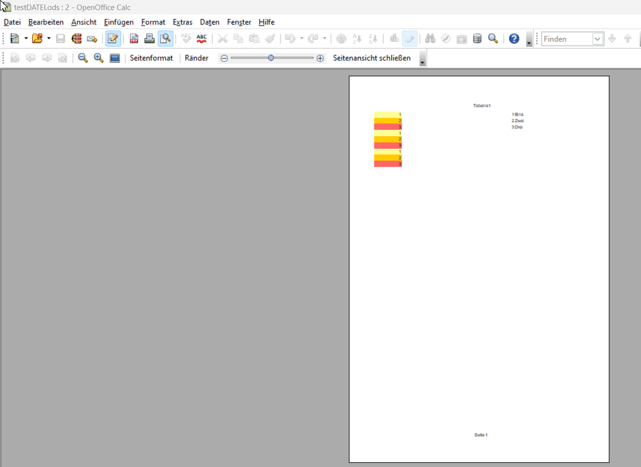Click the Sort Descending Z-A icon
Viewport: 641px width, 467px height.
(x=373, y=39)
